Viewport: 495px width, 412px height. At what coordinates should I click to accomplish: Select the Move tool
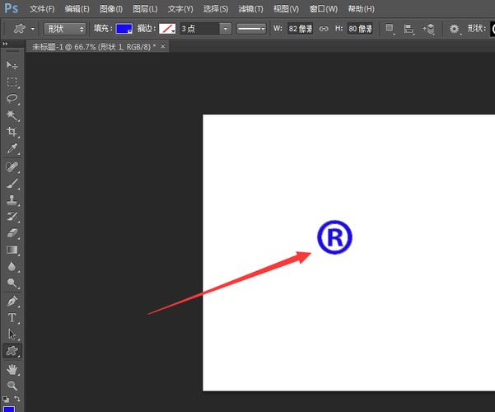(12, 65)
